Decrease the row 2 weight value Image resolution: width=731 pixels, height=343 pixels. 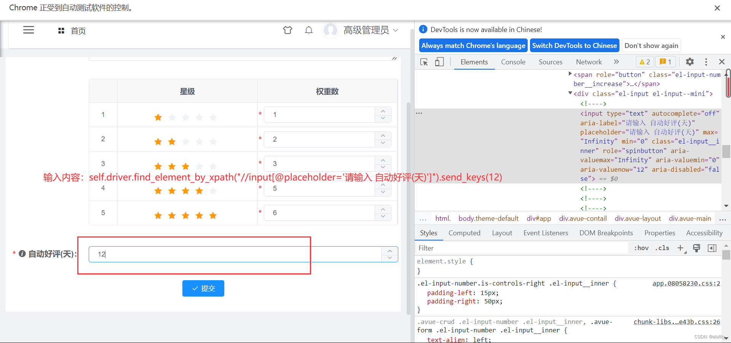(383, 143)
